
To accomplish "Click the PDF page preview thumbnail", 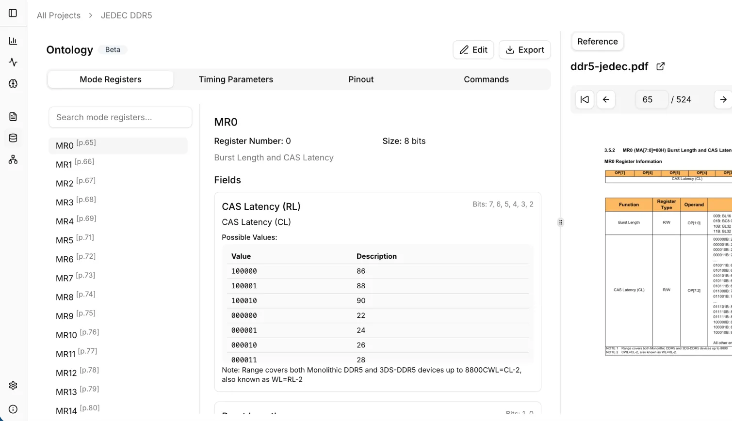I will tap(667, 251).
